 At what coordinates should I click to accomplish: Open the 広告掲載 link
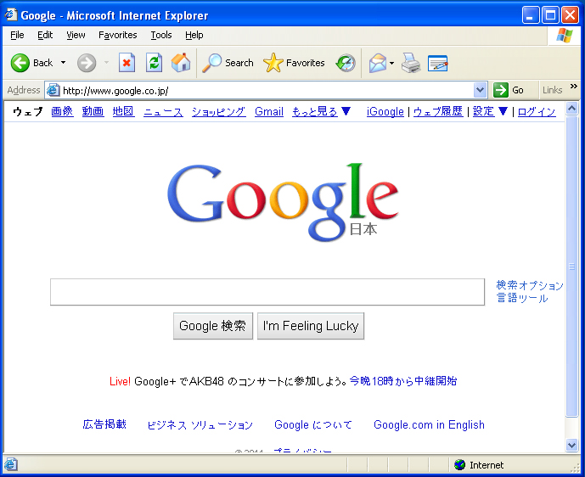tap(104, 424)
